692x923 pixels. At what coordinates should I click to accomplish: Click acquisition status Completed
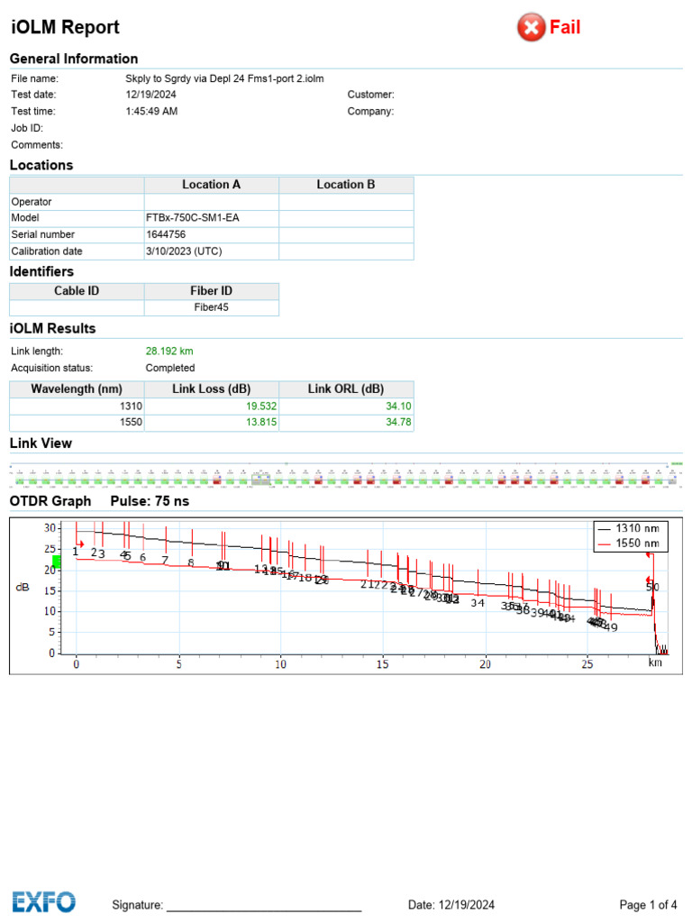click(170, 368)
